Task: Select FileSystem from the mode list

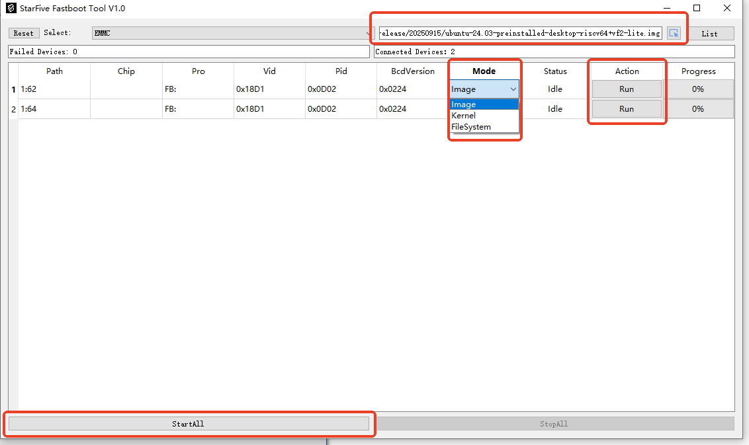Action: tap(471, 127)
